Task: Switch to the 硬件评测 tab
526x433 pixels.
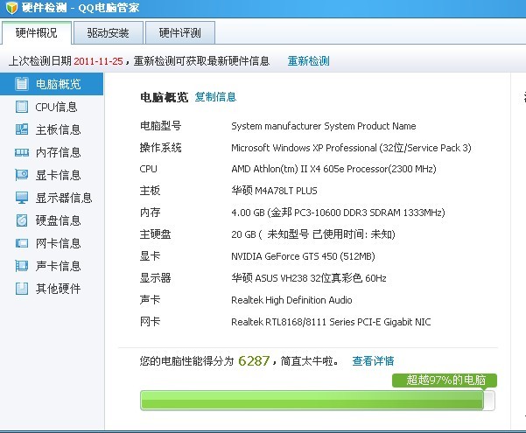Action: (x=179, y=33)
